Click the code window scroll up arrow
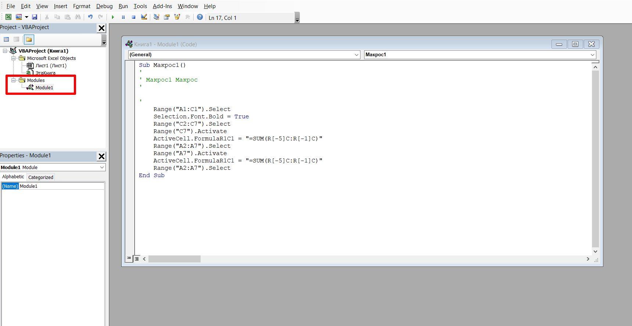Image resolution: width=632 pixels, height=326 pixels. 595,67
